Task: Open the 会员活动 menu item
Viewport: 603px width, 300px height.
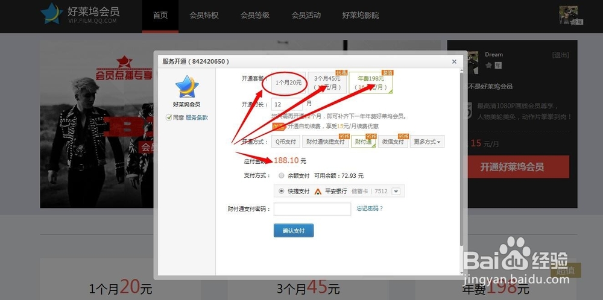Action: [306, 16]
